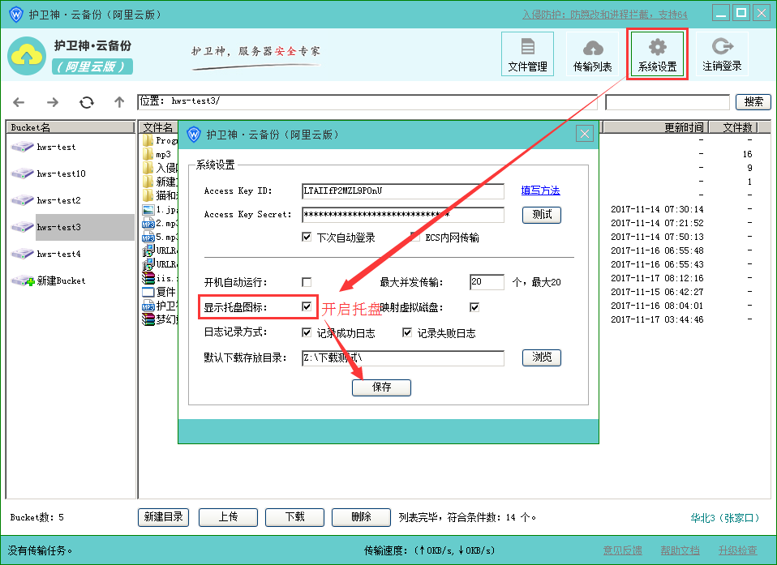The width and height of the screenshot is (777, 565).
Task: Open 升级检查 update check link
Action: coord(738,550)
